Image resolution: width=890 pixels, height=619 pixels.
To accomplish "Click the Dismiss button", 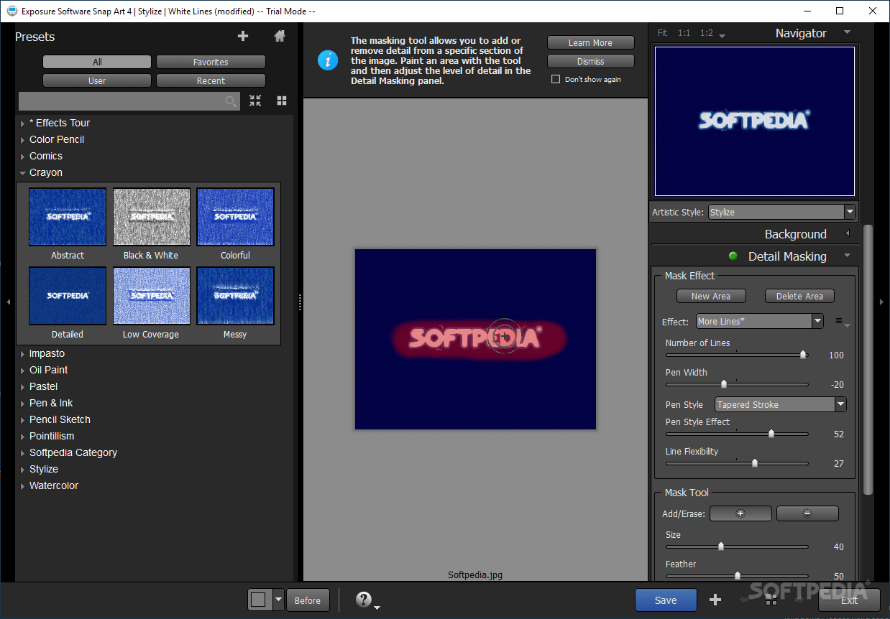I will point(591,62).
